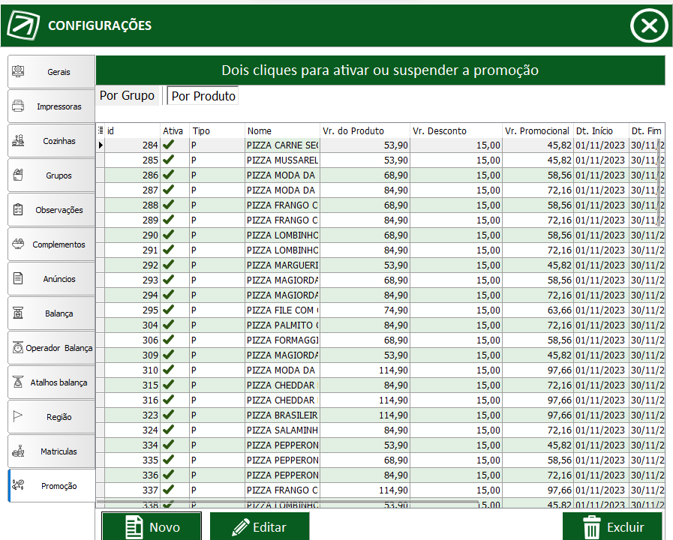Switch to the Por Grupo tab
Viewport: 673px width, 540px height.
pyautogui.click(x=127, y=95)
